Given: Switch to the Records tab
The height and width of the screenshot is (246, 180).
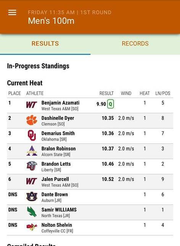Looking at the screenshot, I should [x=135, y=44].
